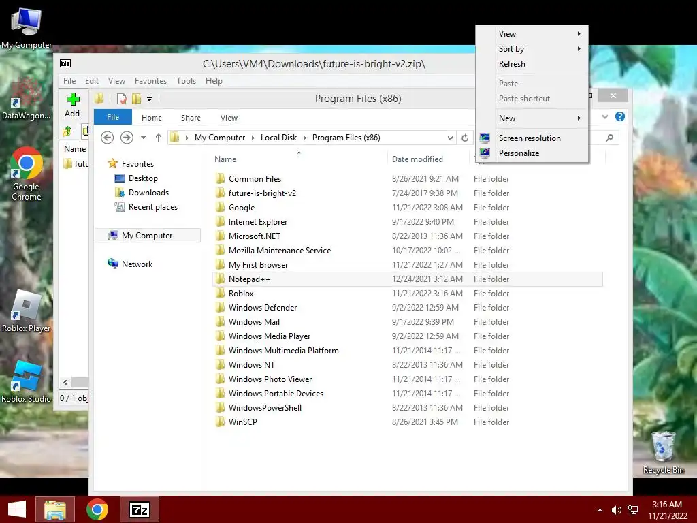The image size is (697, 523).
Task: Open 7-Zip Tools menu
Action: click(186, 81)
